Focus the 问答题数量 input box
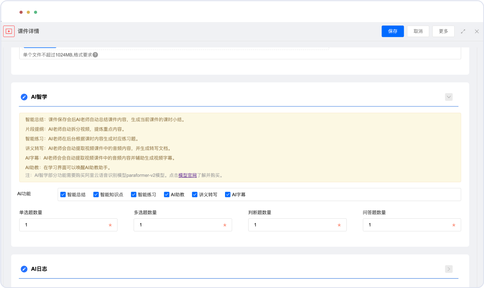484x288 pixels. [x=408, y=225]
